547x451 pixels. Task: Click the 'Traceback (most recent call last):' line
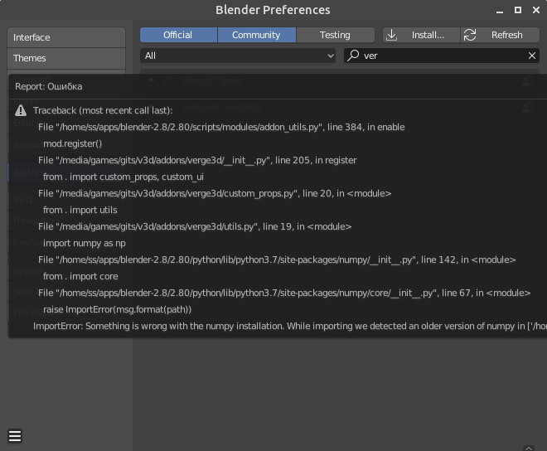point(103,110)
